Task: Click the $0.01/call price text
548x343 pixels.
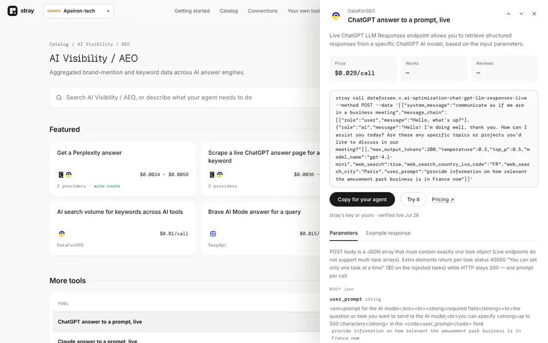Action: point(174,233)
